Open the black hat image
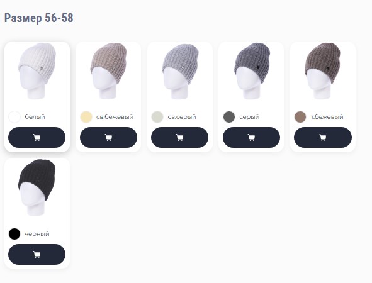This screenshot has width=372, height=283. coord(37,187)
